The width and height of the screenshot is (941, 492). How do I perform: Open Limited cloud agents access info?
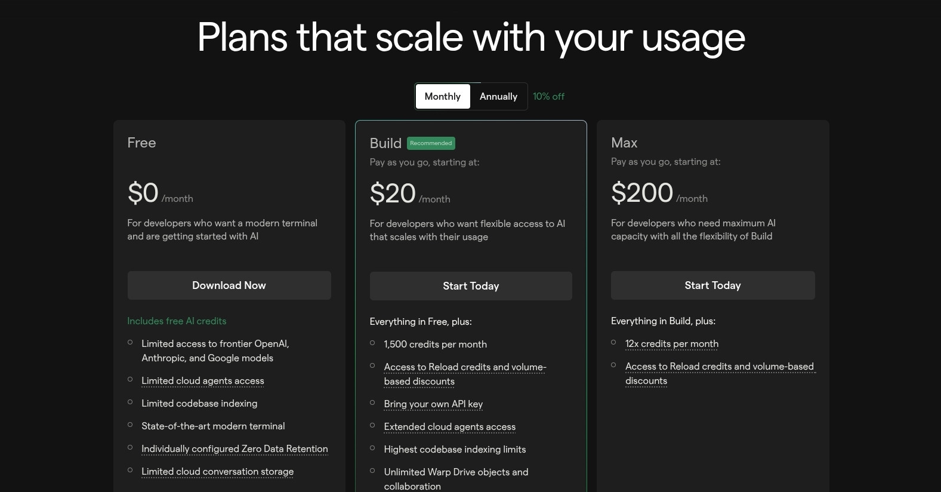coord(202,381)
